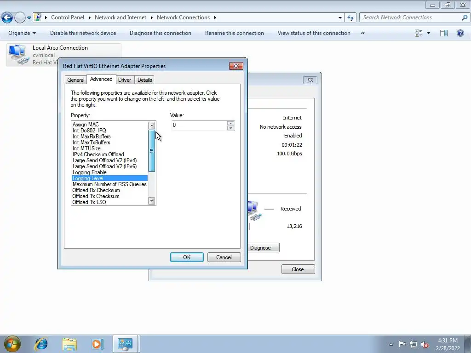The width and height of the screenshot is (471, 353).
Task: Open the Windows Start menu
Action: pyautogui.click(x=12, y=344)
